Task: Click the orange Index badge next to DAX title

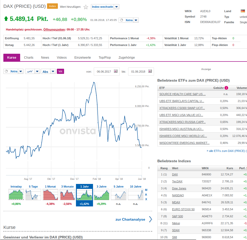Action: (x=52, y=6)
